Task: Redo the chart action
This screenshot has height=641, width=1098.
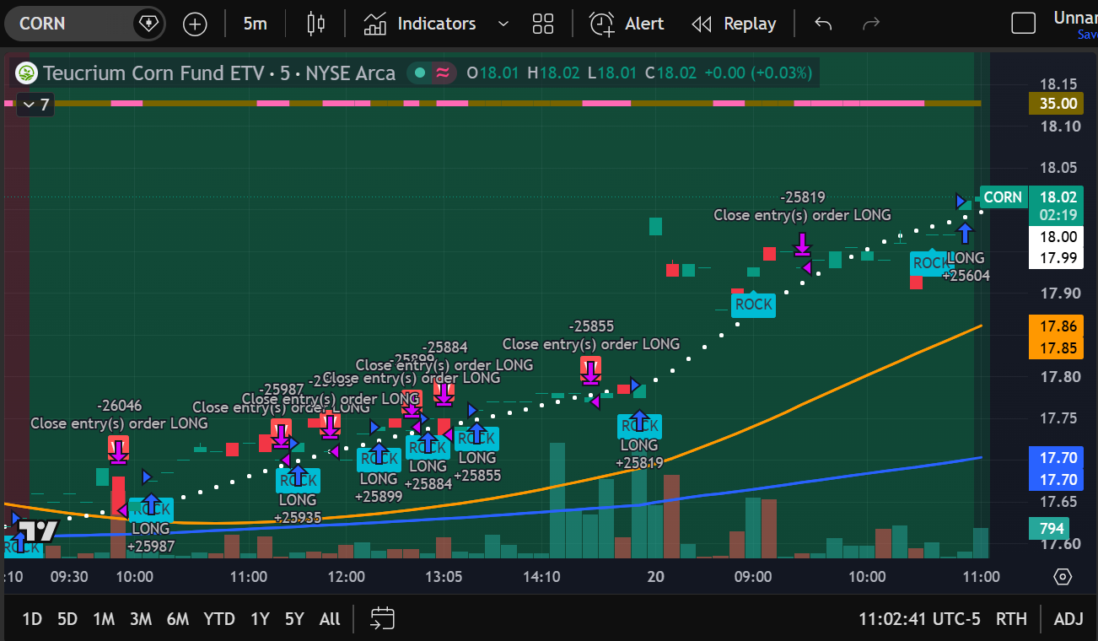Action: coord(871,24)
